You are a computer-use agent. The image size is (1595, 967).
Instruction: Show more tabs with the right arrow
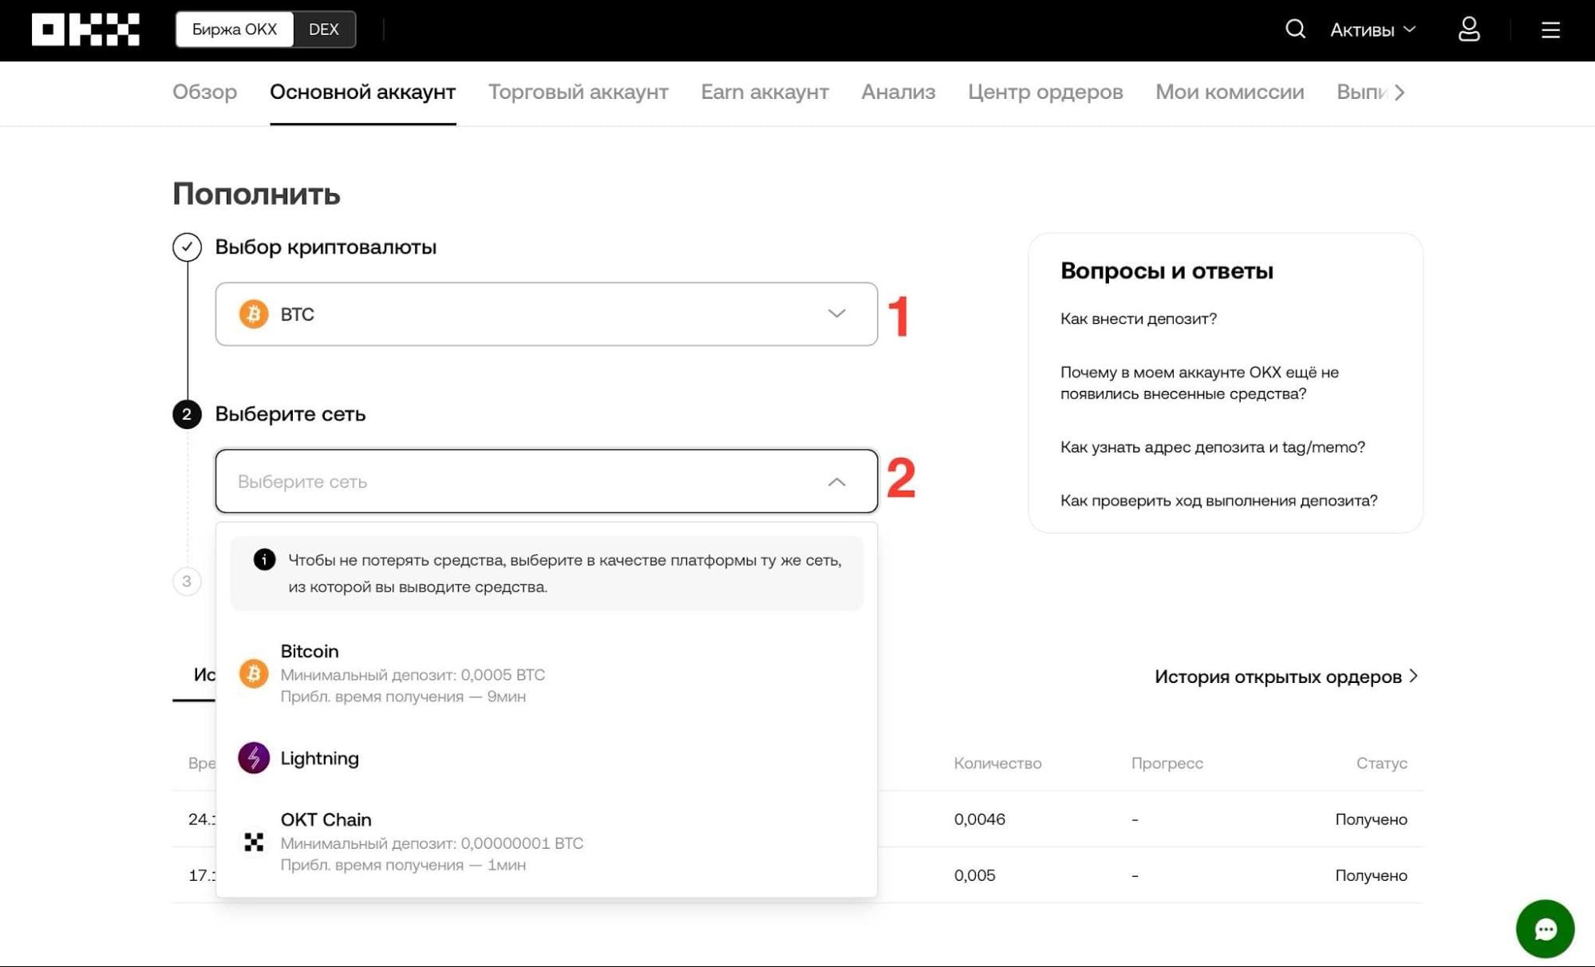click(1400, 93)
